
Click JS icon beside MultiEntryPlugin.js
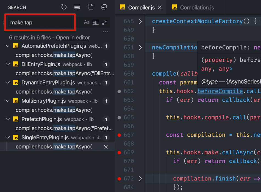(16, 101)
